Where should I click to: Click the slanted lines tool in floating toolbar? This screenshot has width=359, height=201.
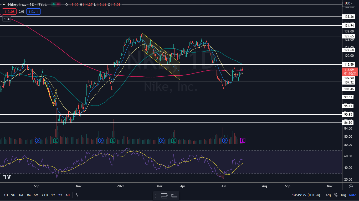click(x=174, y=196)
